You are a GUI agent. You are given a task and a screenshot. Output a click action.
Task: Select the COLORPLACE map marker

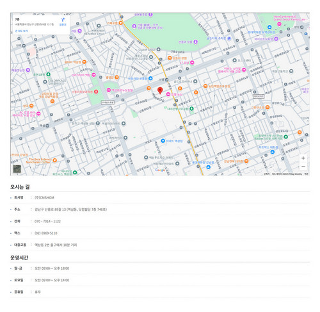[x=45, y=82]
